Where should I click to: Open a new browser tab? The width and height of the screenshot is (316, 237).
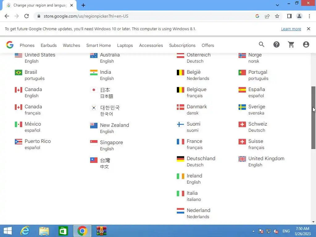(x=83, y=6)
